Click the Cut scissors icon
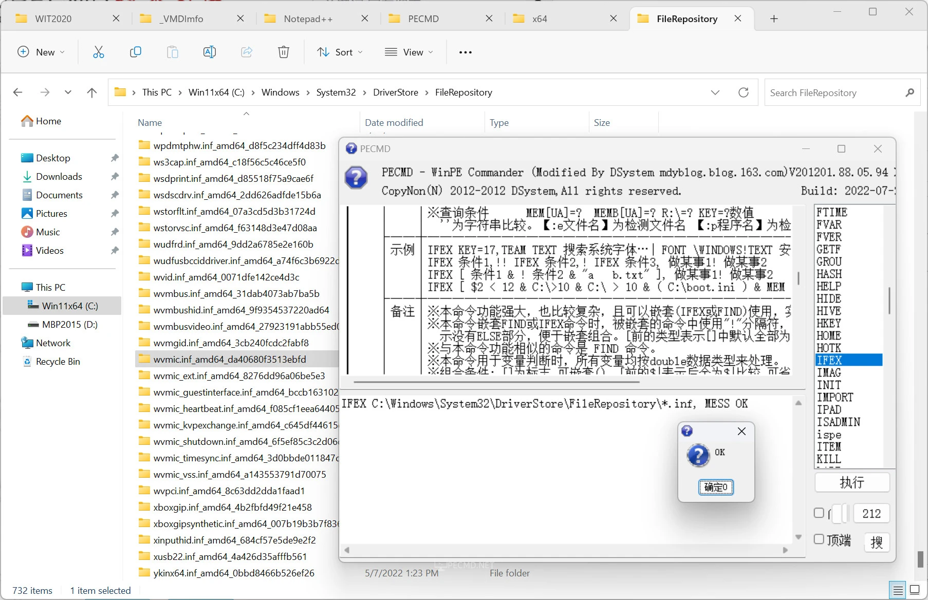The height and width of the screenshot is (600, 928). (98, 52)
